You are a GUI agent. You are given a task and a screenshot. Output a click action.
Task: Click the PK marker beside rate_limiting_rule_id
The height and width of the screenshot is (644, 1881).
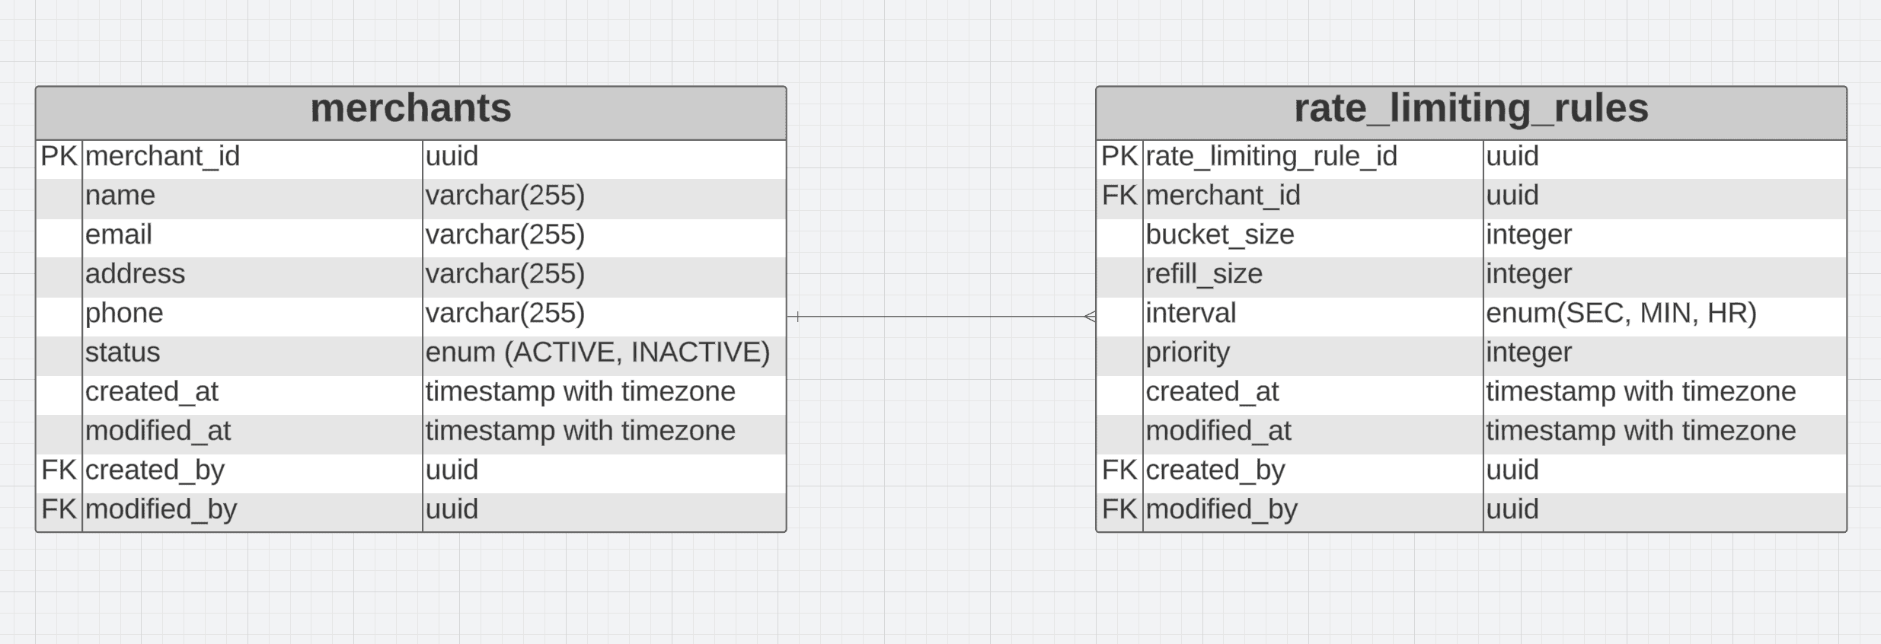1119,157
